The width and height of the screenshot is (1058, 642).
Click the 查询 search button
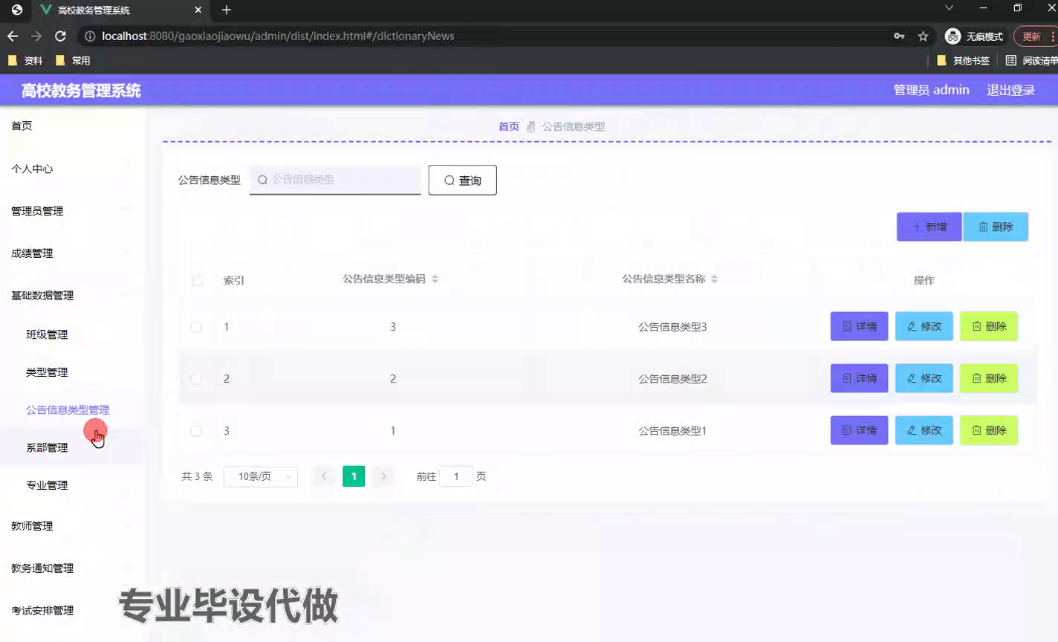coord(462,180)
